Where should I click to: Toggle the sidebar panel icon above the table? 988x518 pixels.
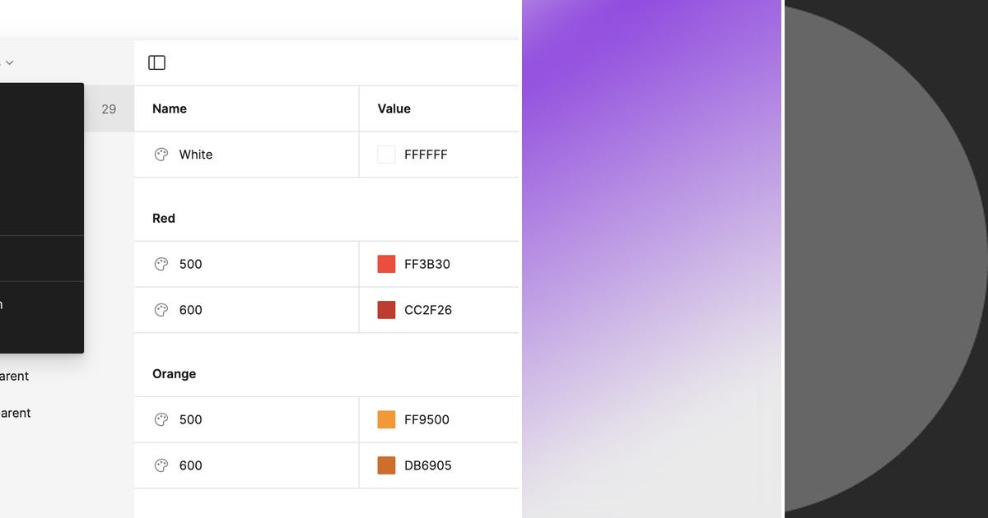click(x=156, y=62)
